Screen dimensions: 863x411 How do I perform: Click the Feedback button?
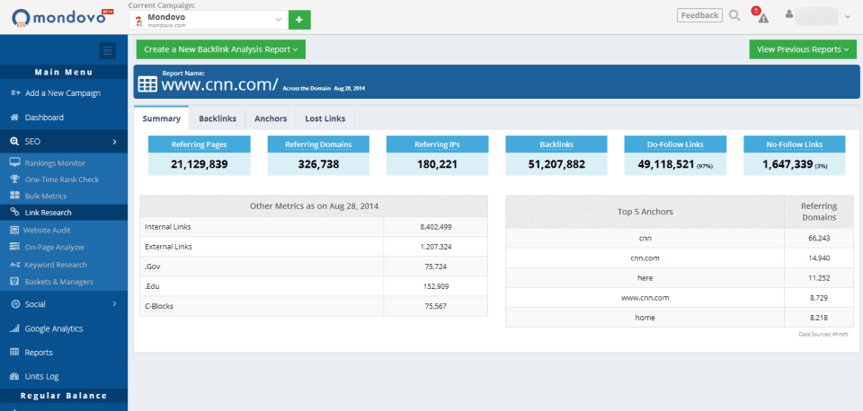[x=699, y=15]
